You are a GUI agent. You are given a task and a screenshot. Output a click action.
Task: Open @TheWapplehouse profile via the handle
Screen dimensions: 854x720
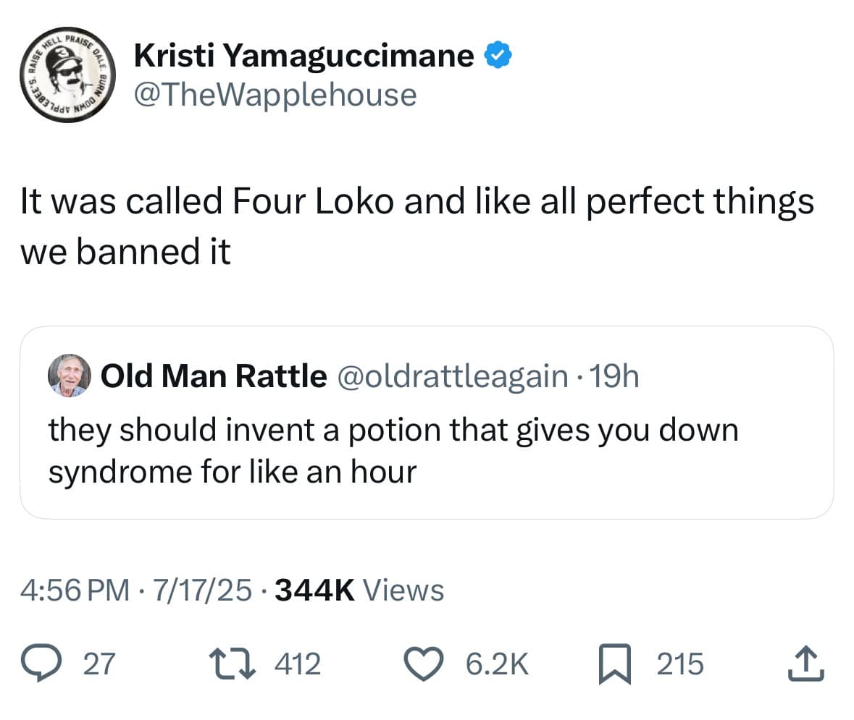point(273,93)
